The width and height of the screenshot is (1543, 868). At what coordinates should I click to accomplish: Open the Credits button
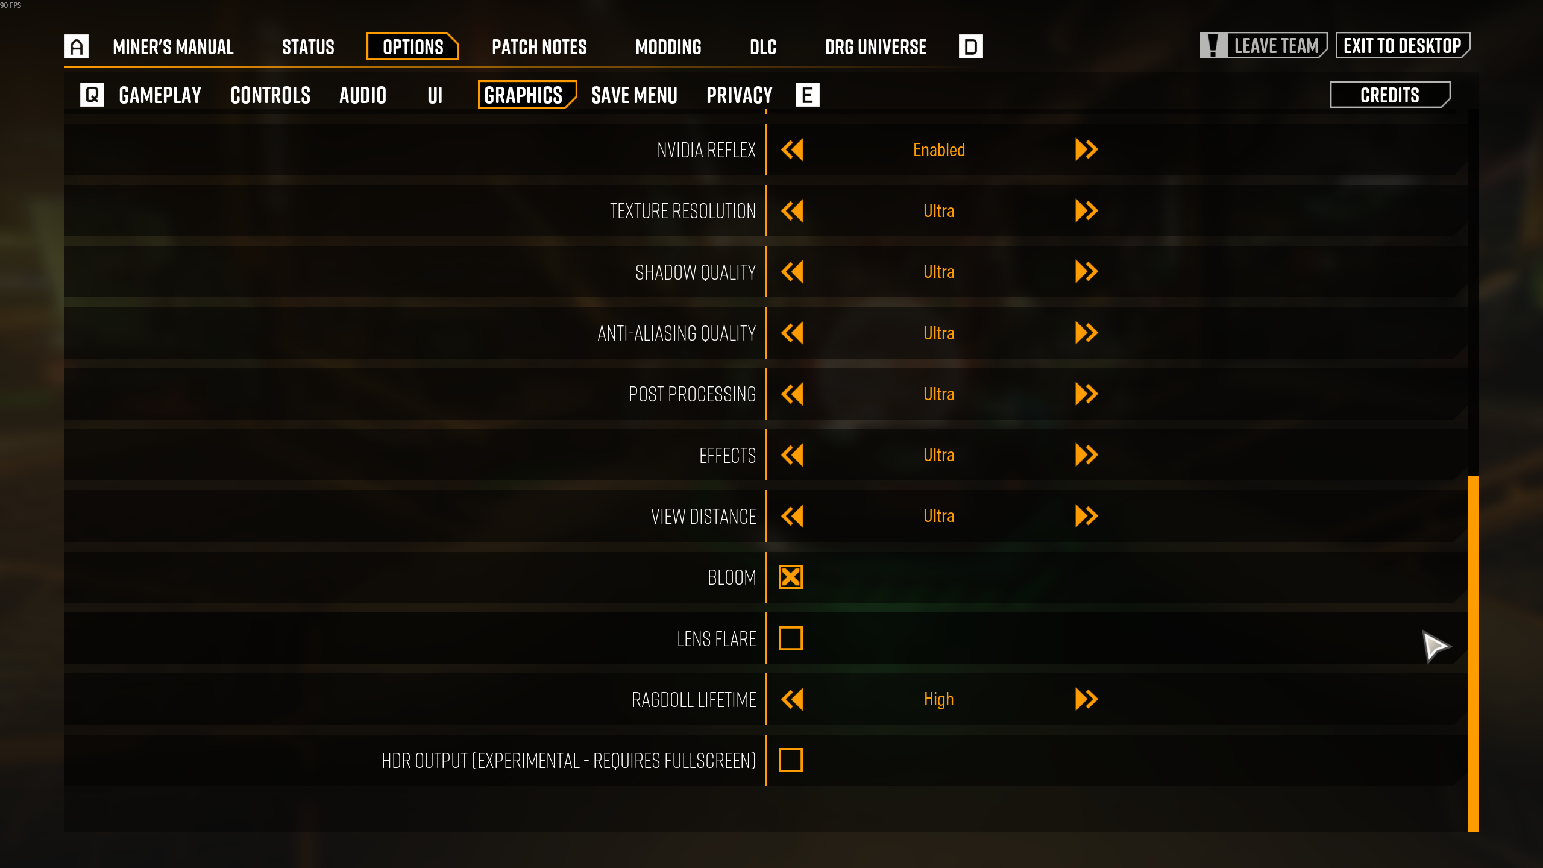tap(1390, 95)
